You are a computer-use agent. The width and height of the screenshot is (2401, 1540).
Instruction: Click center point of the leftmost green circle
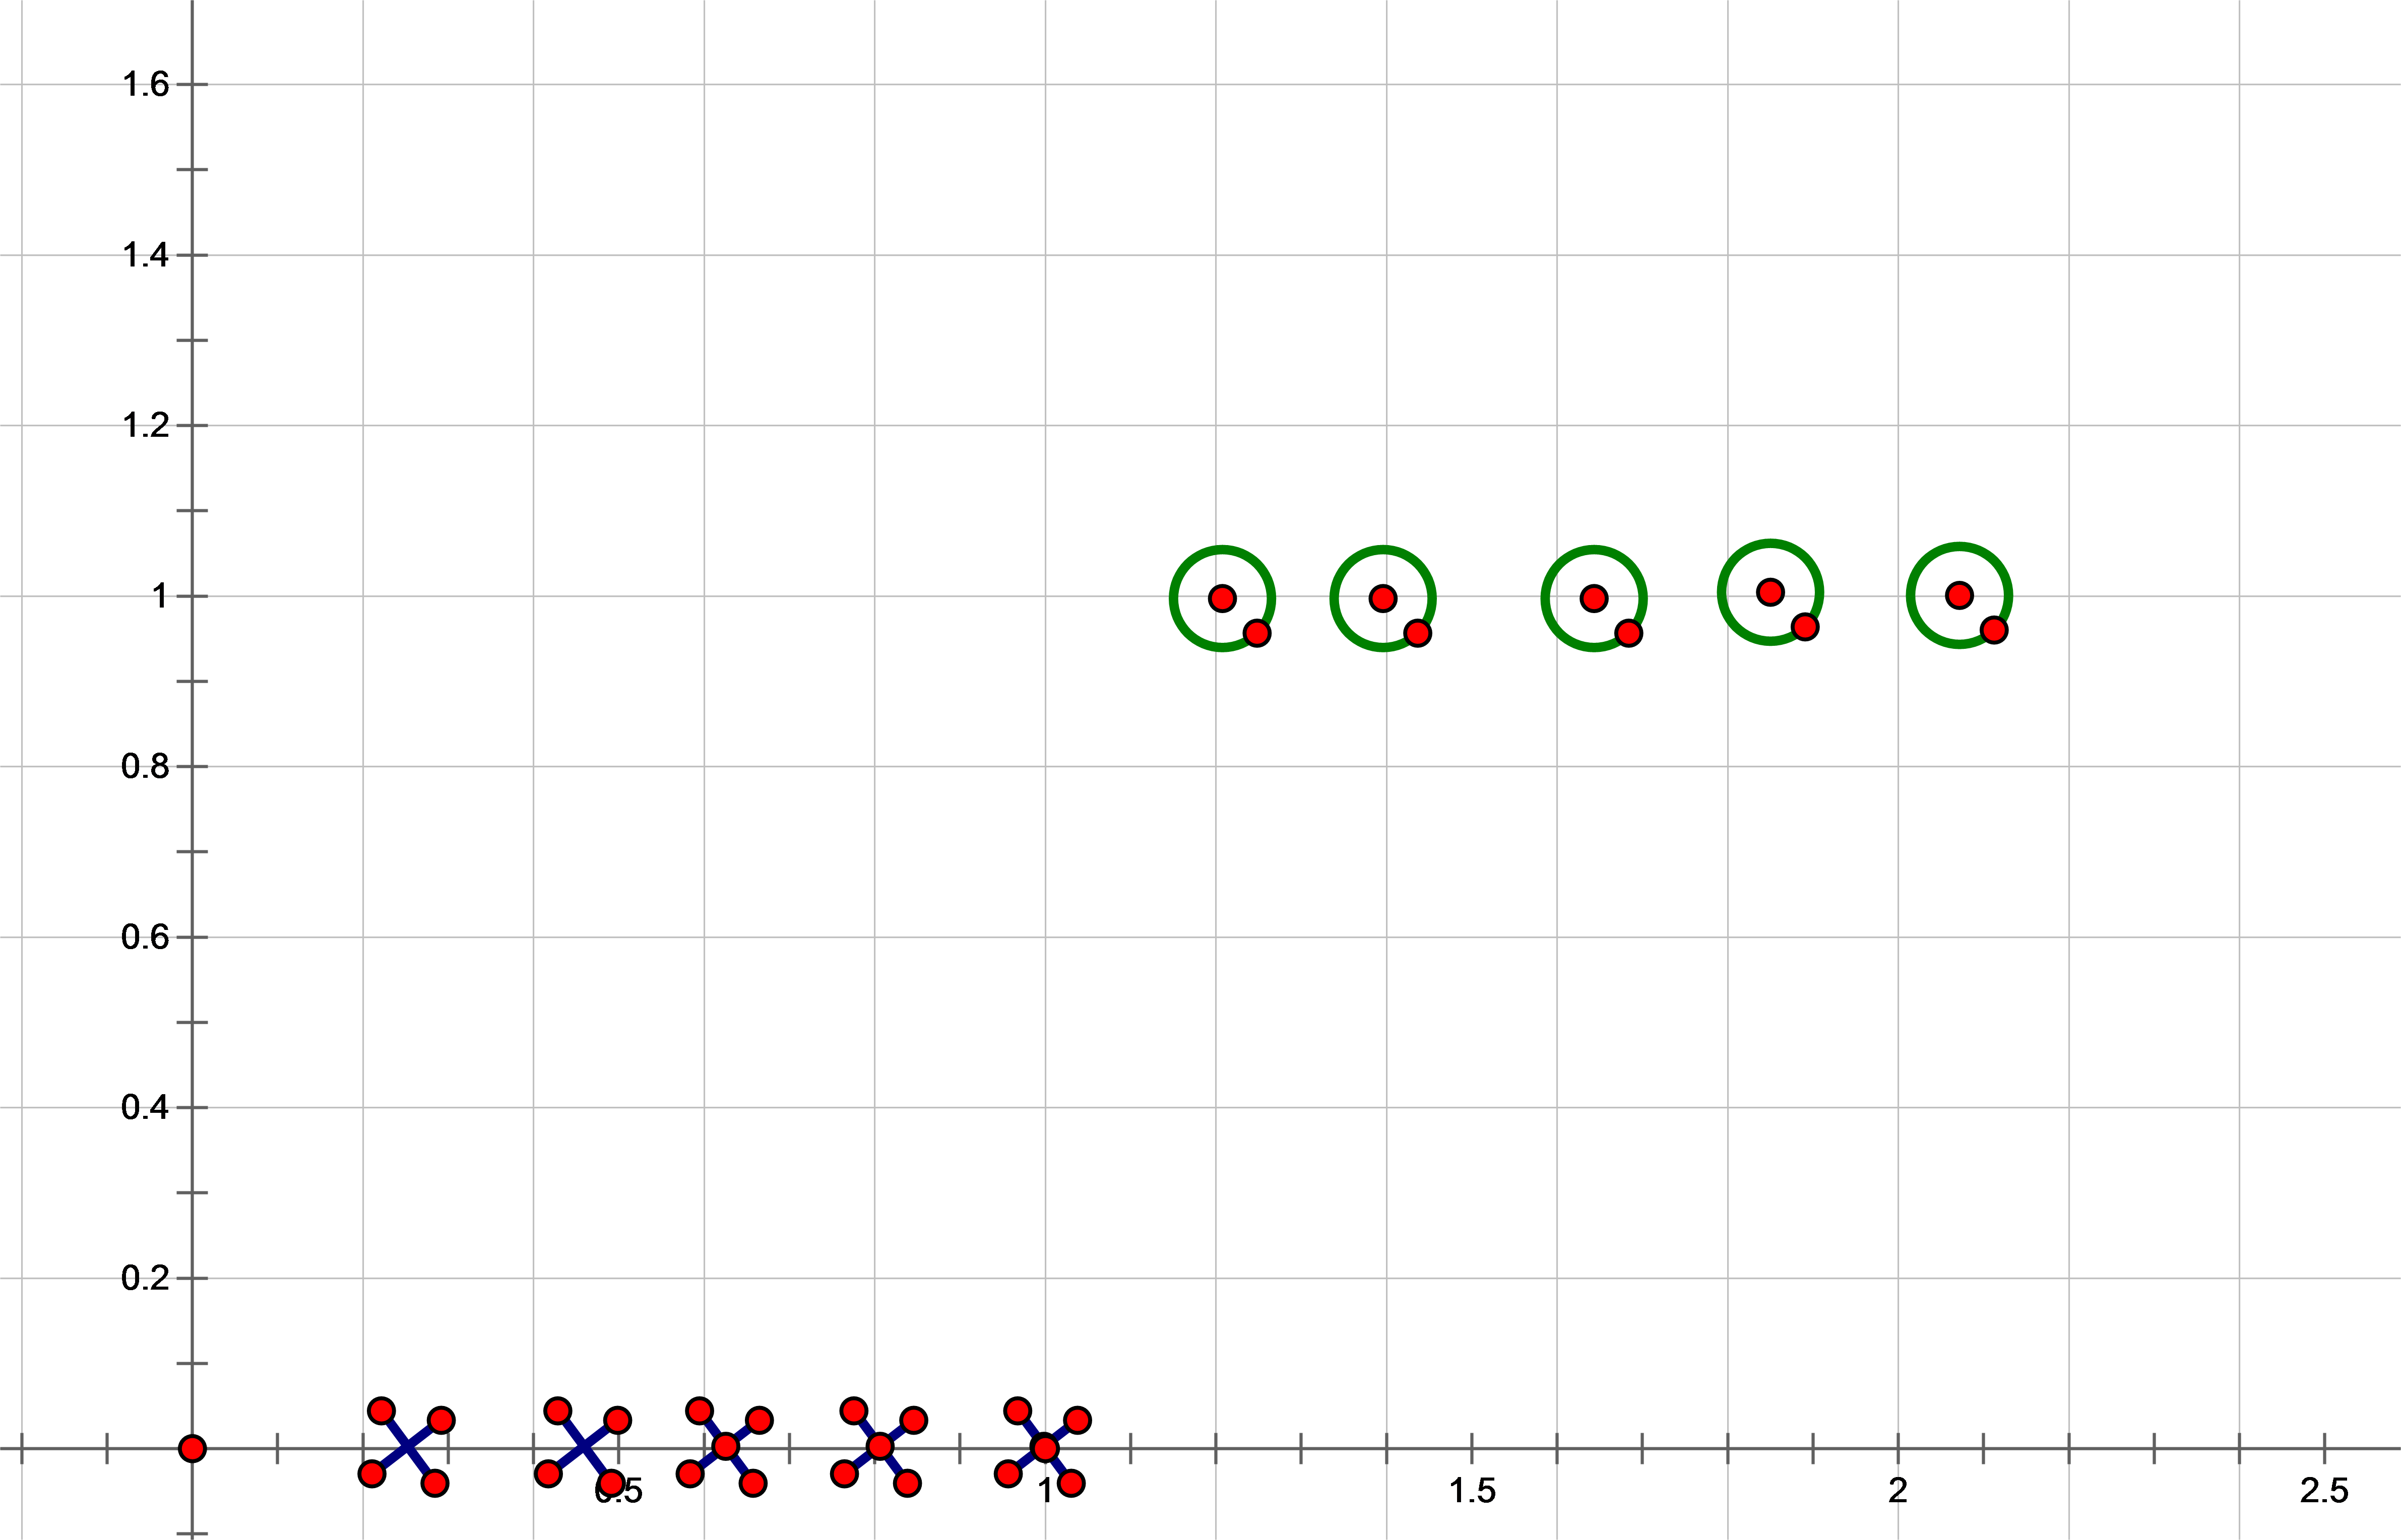point(1222,599)
